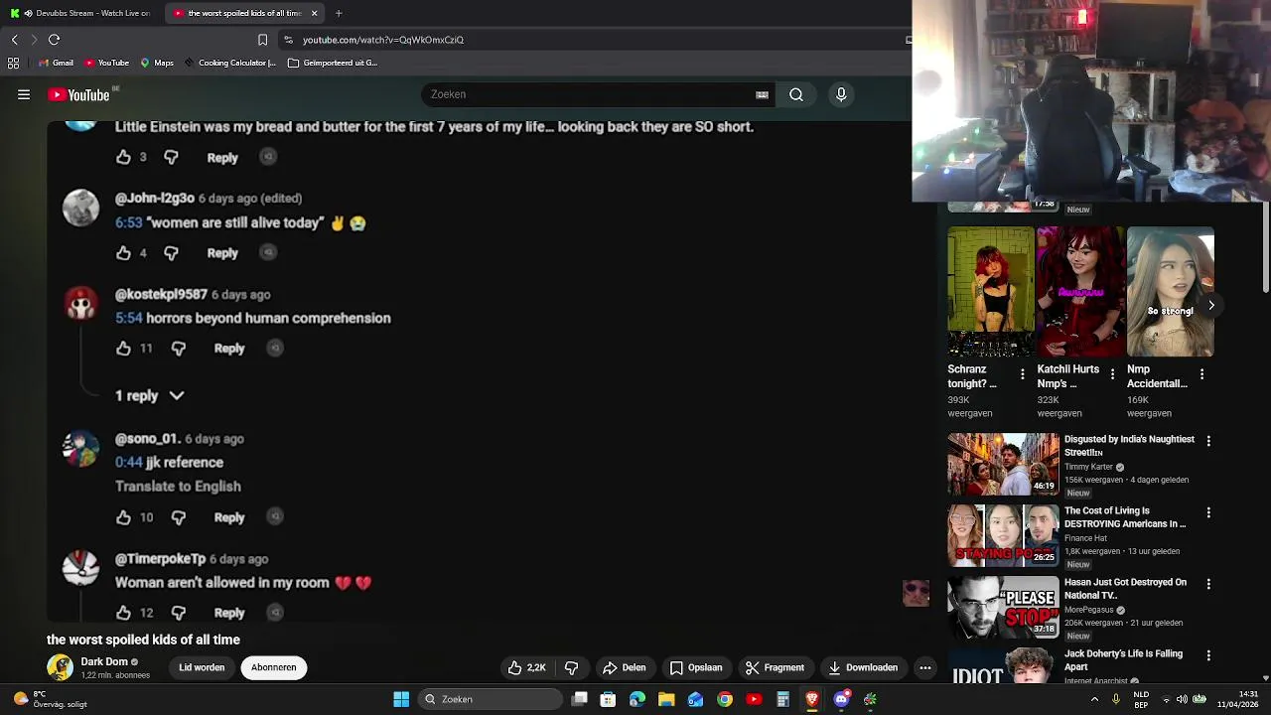The height and width of the screenshot is (715, 1271).
Task: Open @TimerpokeTp's avatar
Action: [x=80, y=568]
